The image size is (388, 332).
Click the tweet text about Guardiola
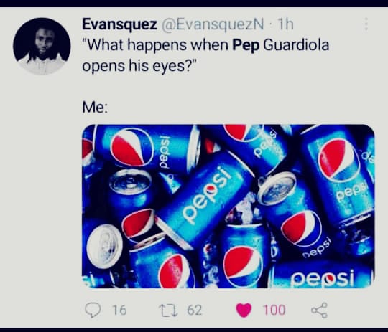[x=205, y=56]
